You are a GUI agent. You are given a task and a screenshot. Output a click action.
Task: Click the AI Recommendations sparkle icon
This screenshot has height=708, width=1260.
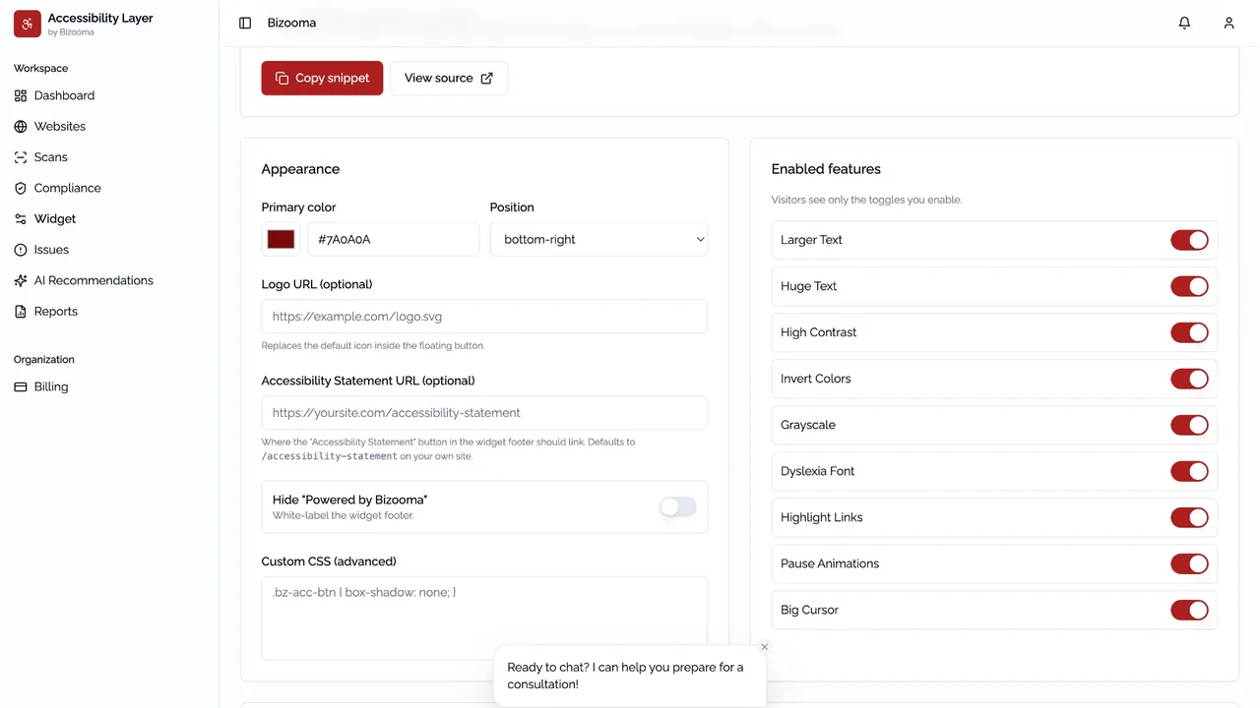(x=21, y=280)
